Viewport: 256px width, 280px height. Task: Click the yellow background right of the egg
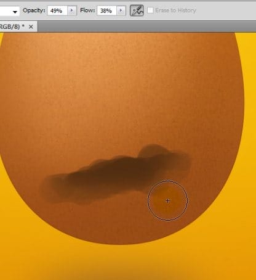[x=250, y=123]
